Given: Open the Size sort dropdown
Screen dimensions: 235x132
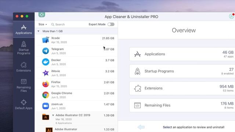Looking at the screenshot, I should click(43, 25).
